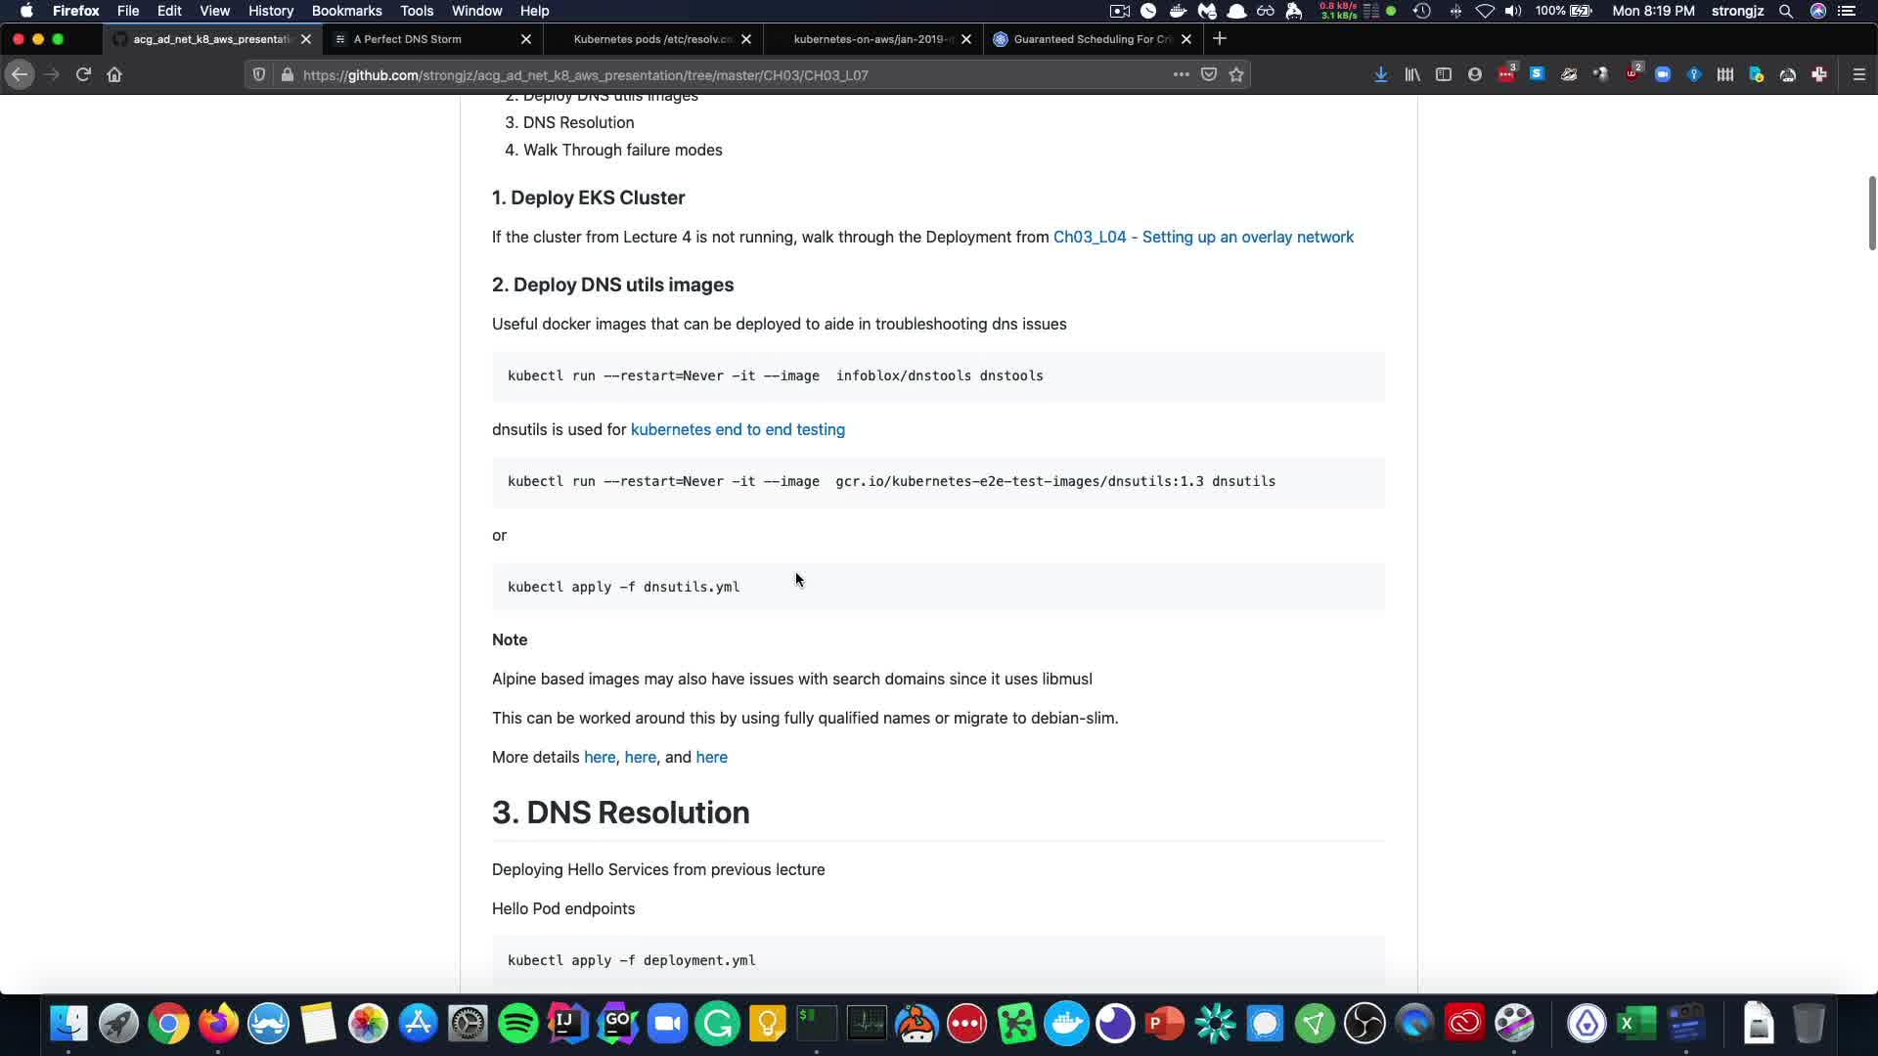
Task: Launch Spotify from the Dock
Action: 517,1024
